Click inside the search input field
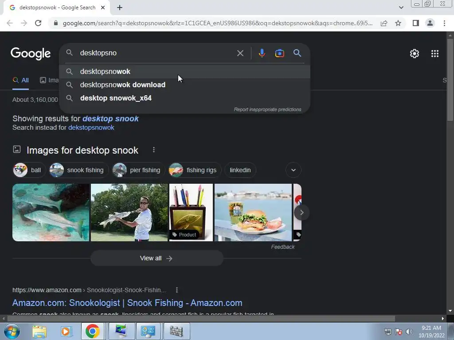Viewport: 454px width, 340px height. (157, 53)
